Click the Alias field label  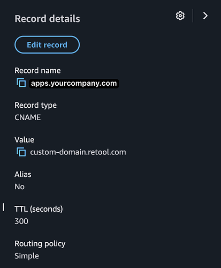(x=23, y=174)
